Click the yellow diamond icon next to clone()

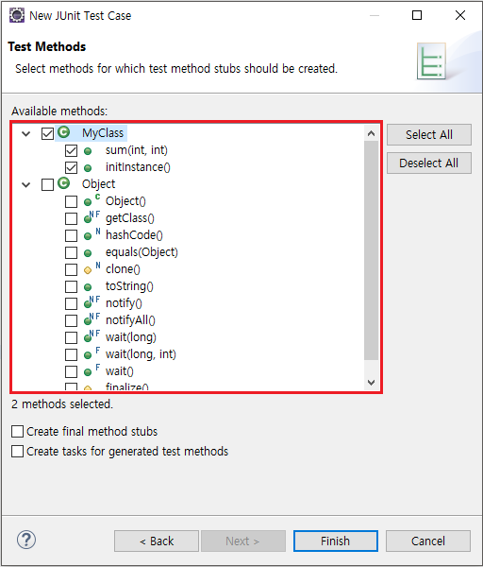(88, 269)
